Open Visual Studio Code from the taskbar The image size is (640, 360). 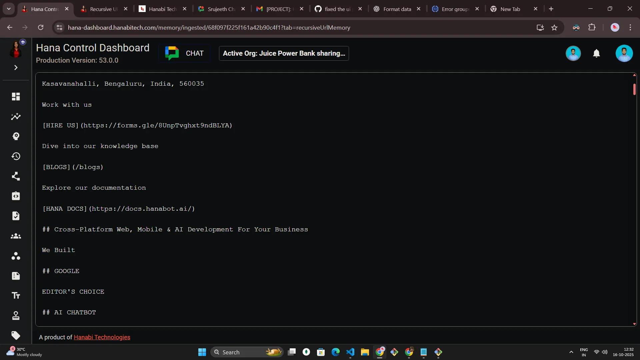[x=350, y=352]
